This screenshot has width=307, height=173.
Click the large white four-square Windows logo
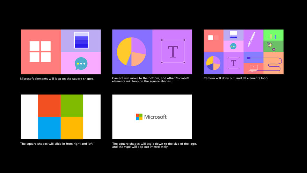coord(40,52)
